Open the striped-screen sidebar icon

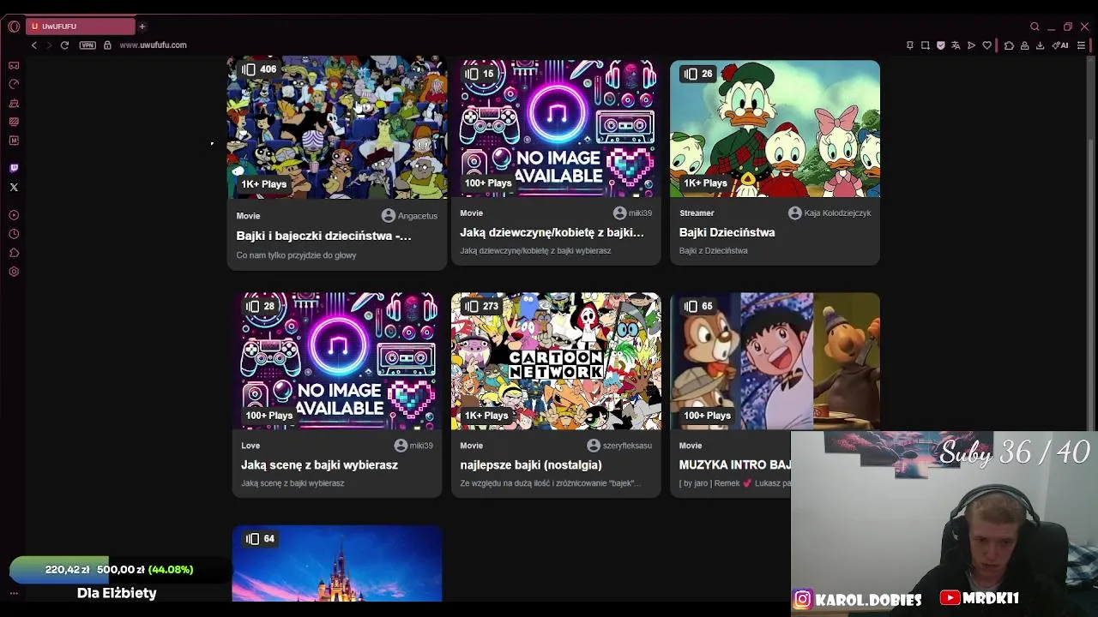(14, 122)
